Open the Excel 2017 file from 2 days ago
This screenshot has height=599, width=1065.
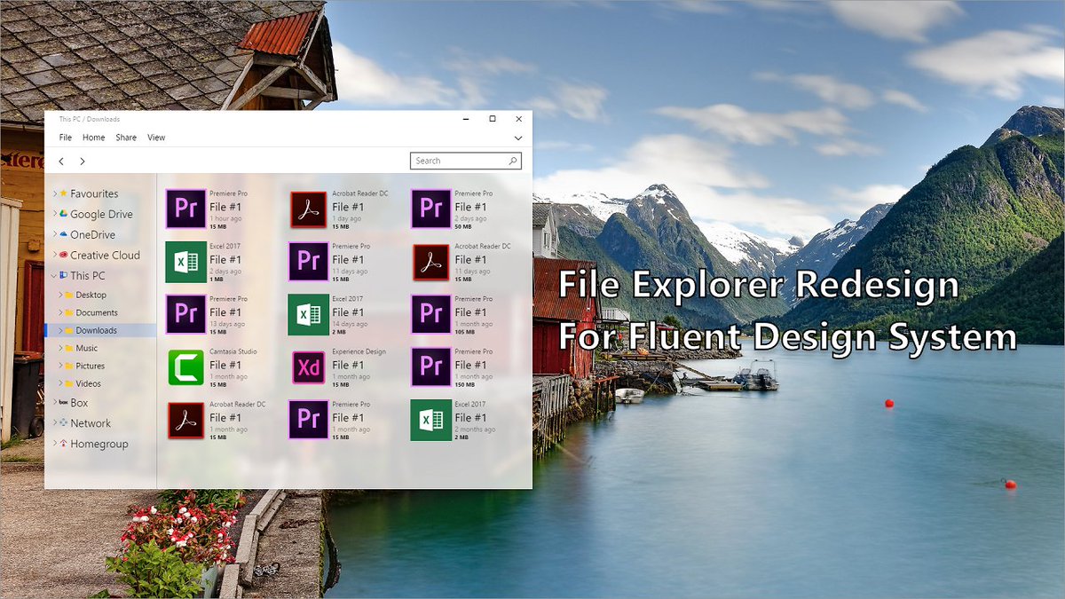[x=185, y=262]
